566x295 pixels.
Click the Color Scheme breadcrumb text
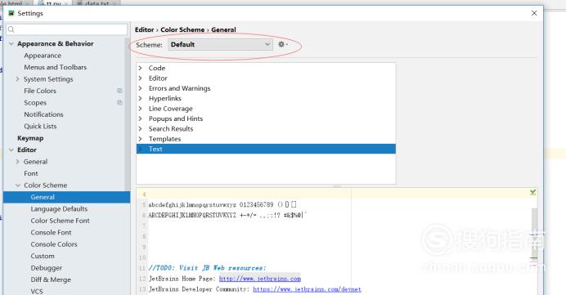[182, 29]
